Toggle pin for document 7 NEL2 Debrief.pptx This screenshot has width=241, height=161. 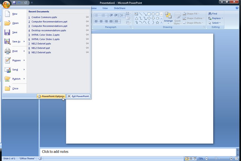click(87, 44)
